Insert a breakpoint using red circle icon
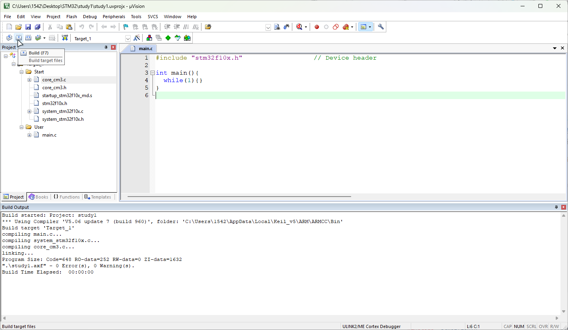Image resolution: width=568 pixels, height=330 pixels. (317, 27)
